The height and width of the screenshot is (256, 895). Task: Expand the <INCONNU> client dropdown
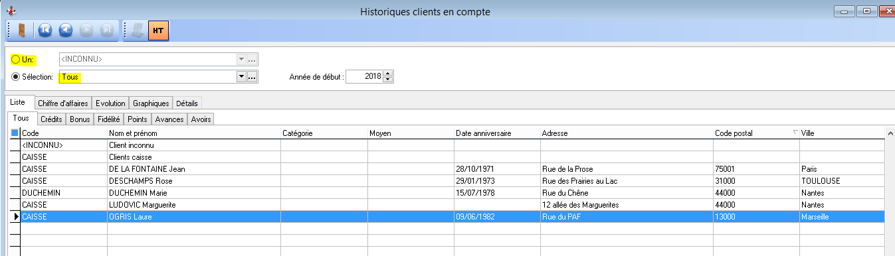[242, 59]
